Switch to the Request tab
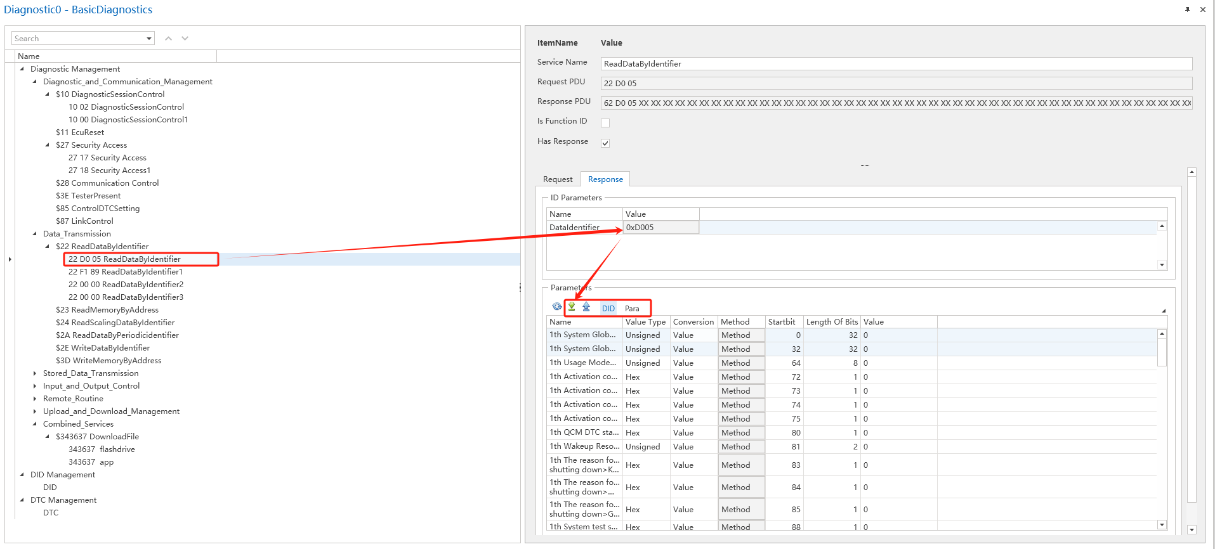1215x549 pixels. click(558, 179)
